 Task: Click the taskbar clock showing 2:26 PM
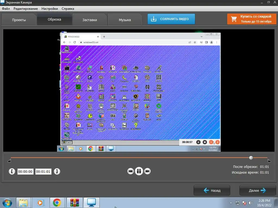click(x=264, y=203)
